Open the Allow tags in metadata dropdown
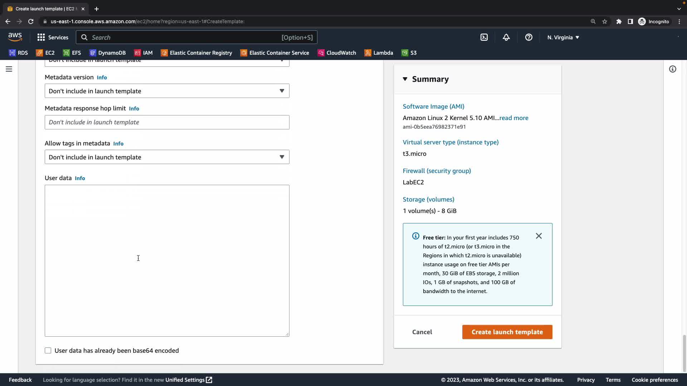This screenshot has height=386, width=687. (x=167, y=157)
